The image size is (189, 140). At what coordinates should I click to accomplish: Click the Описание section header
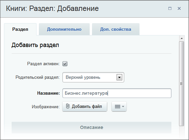point(91,127)
